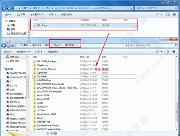Screen dimensions: 180x136
Task: Sort by 修改日期 column in the front window
Action: tap(85, 57)
